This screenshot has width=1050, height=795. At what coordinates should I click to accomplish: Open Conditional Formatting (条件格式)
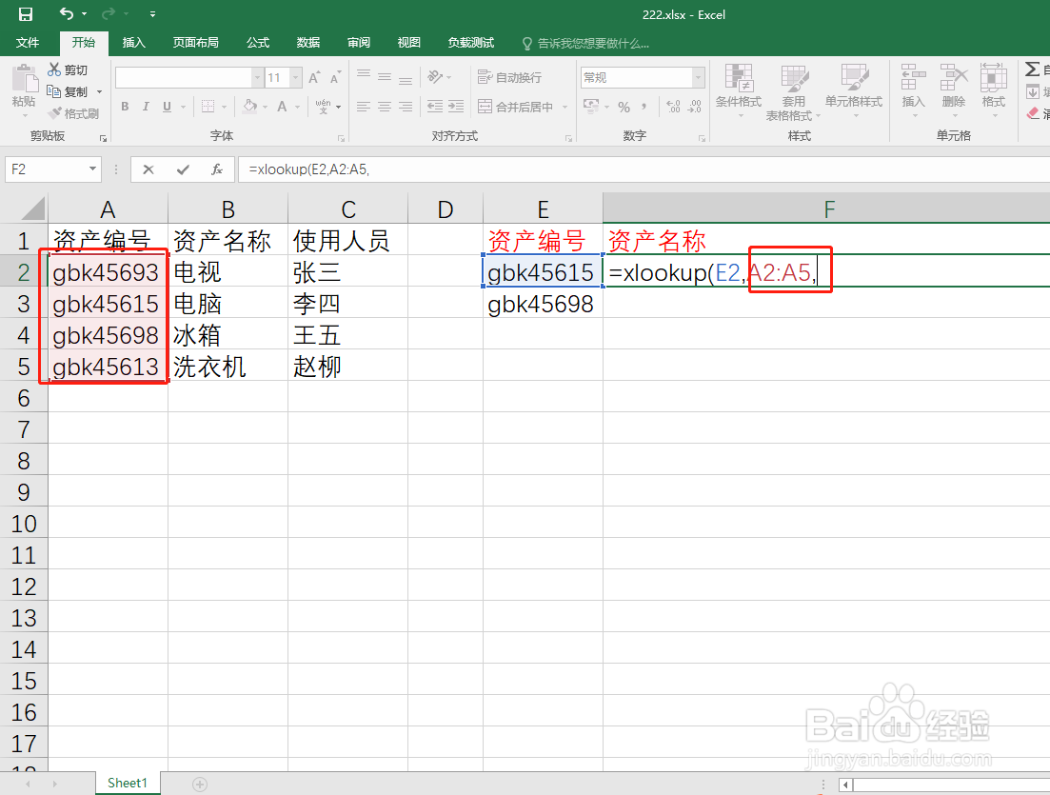pyautogui.click(x=740, y=90)
